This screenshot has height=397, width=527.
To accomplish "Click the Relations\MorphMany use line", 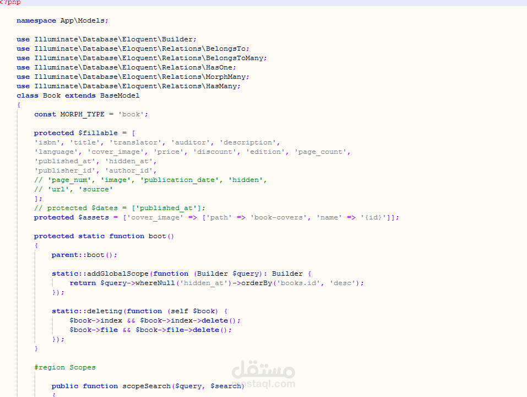I will pos(133,77).
